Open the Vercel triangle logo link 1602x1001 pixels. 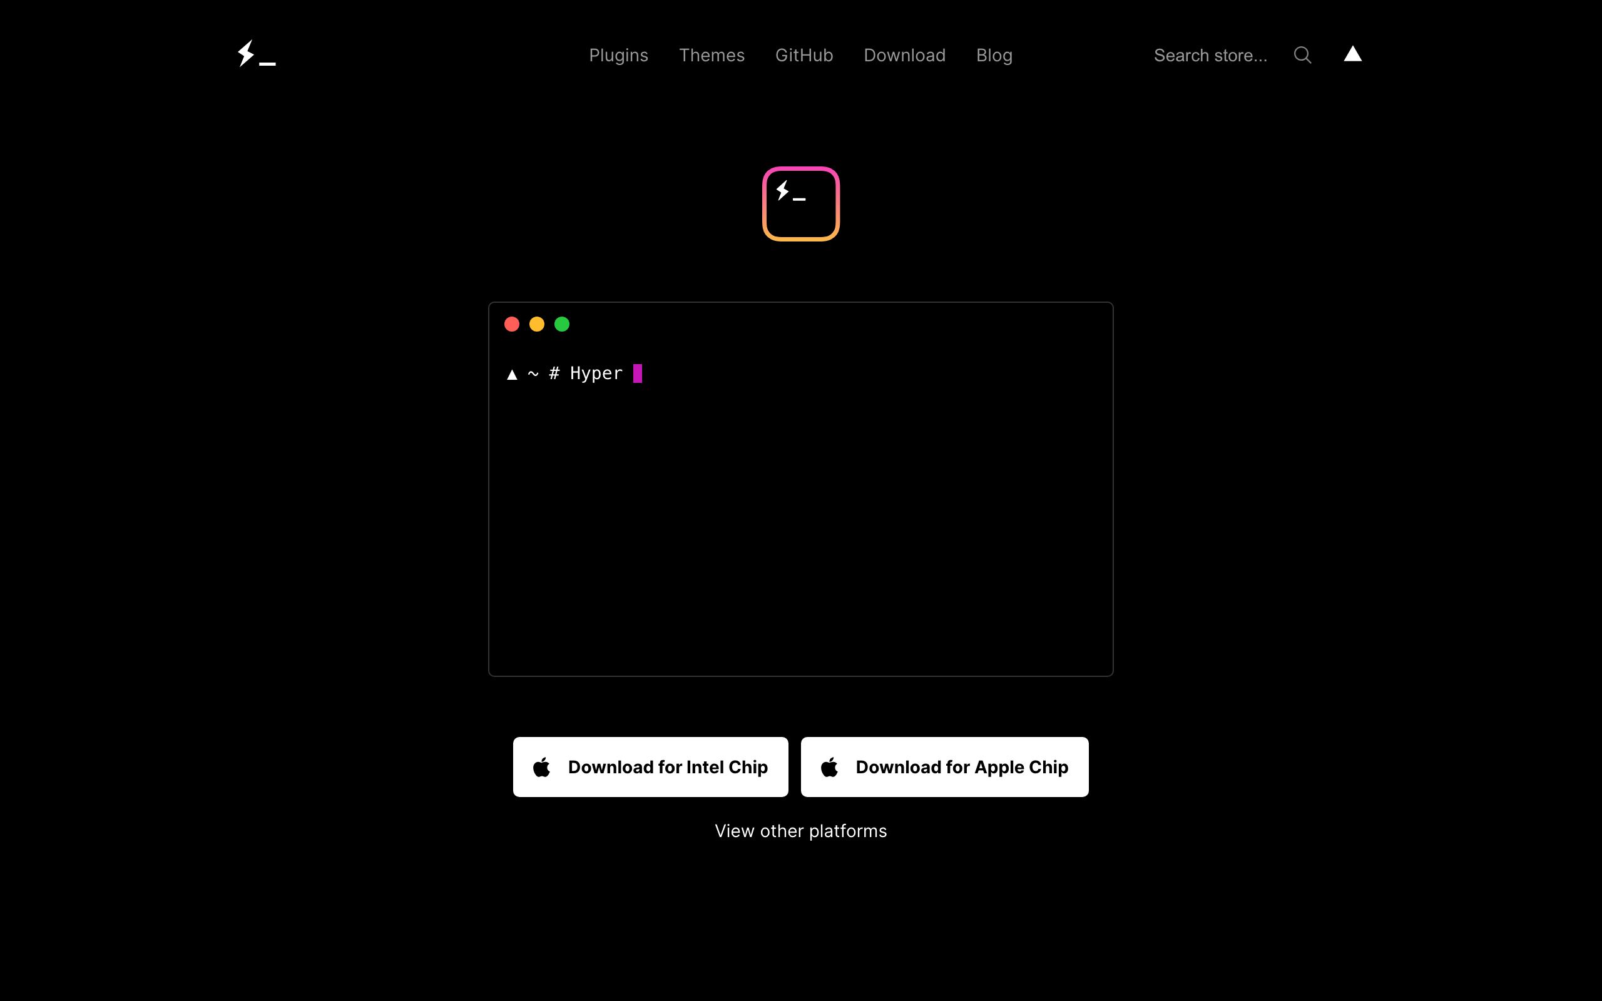pos(1352,54)
